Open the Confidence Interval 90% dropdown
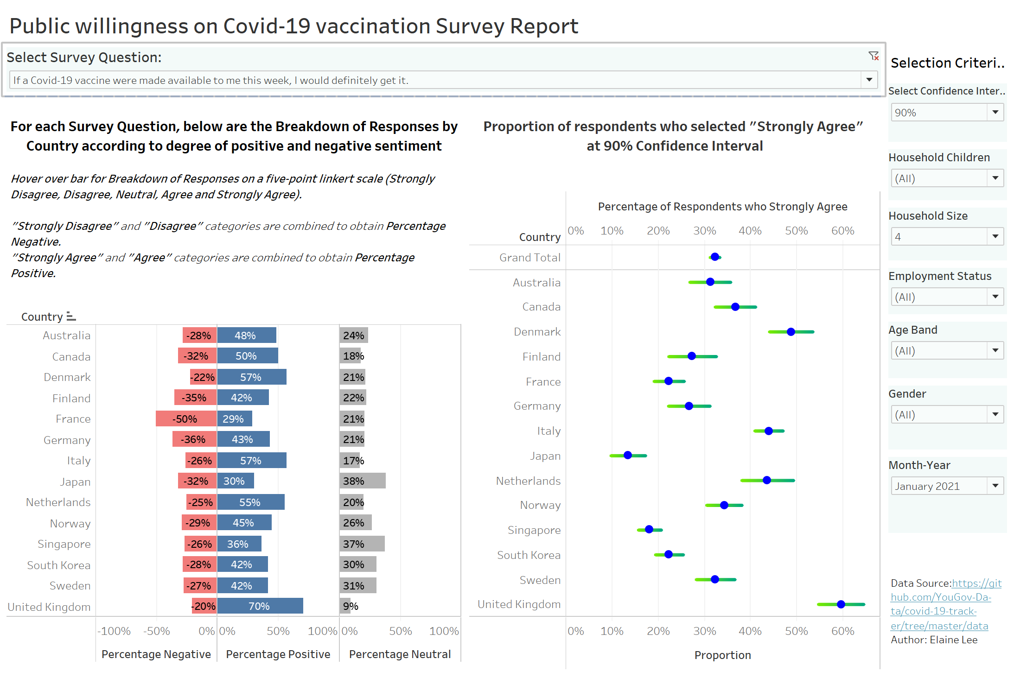 click(x=995, y=112)
